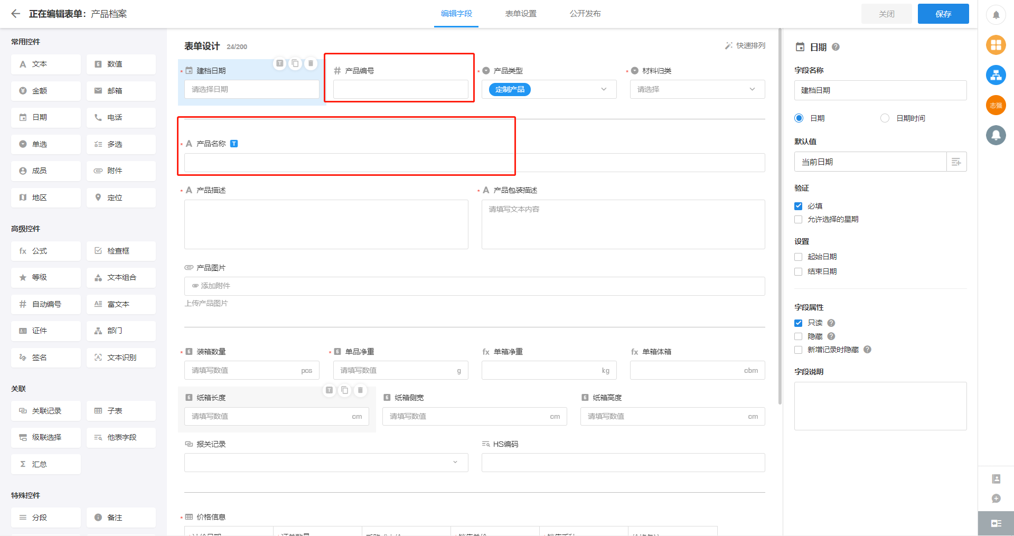Add a 关联记录 control

click(46, 411)
